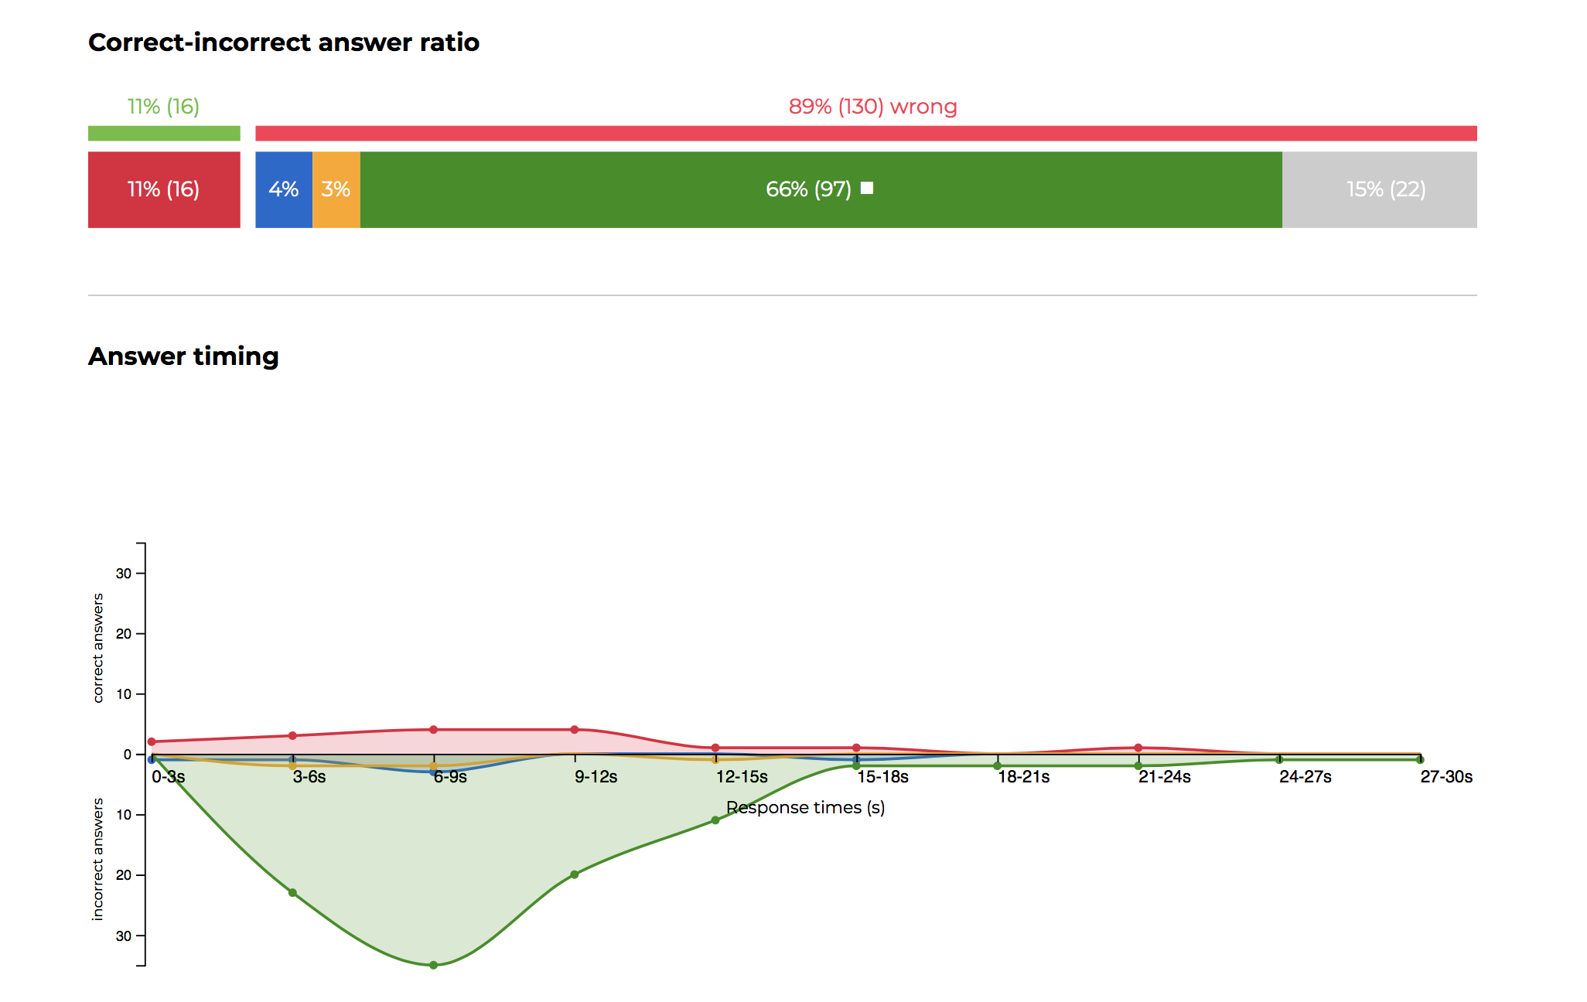Click the white square icon beside 66% (97)
Image resolution: width=1587 pixels, height=1002 pixels.
(x=867, y=188)
